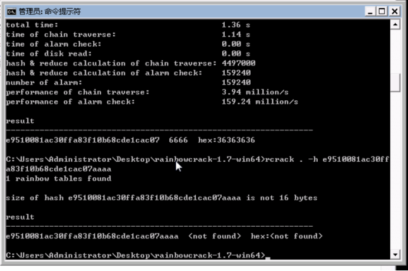Click the hex:<not found> output
This screenshot has height=271, width=408.
coord(287,236)
